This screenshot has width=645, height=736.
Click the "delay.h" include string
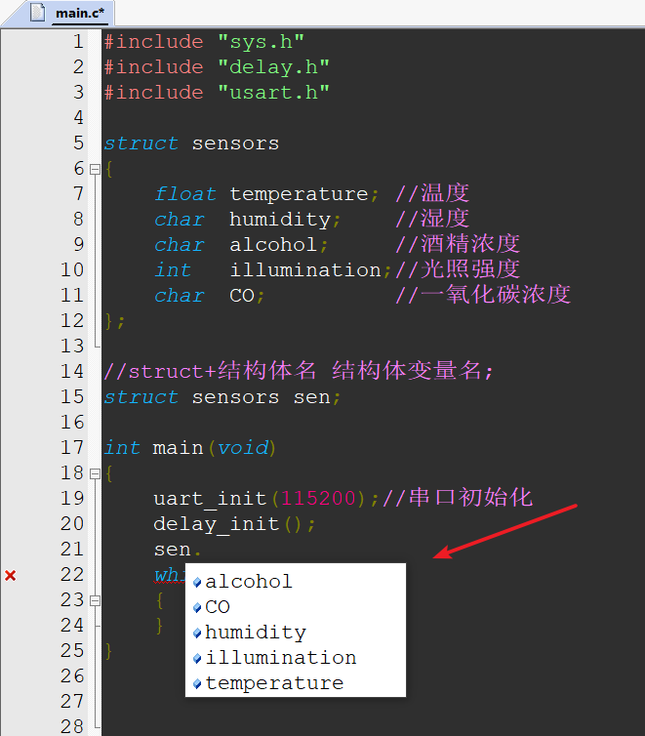[x=274, y=67]
